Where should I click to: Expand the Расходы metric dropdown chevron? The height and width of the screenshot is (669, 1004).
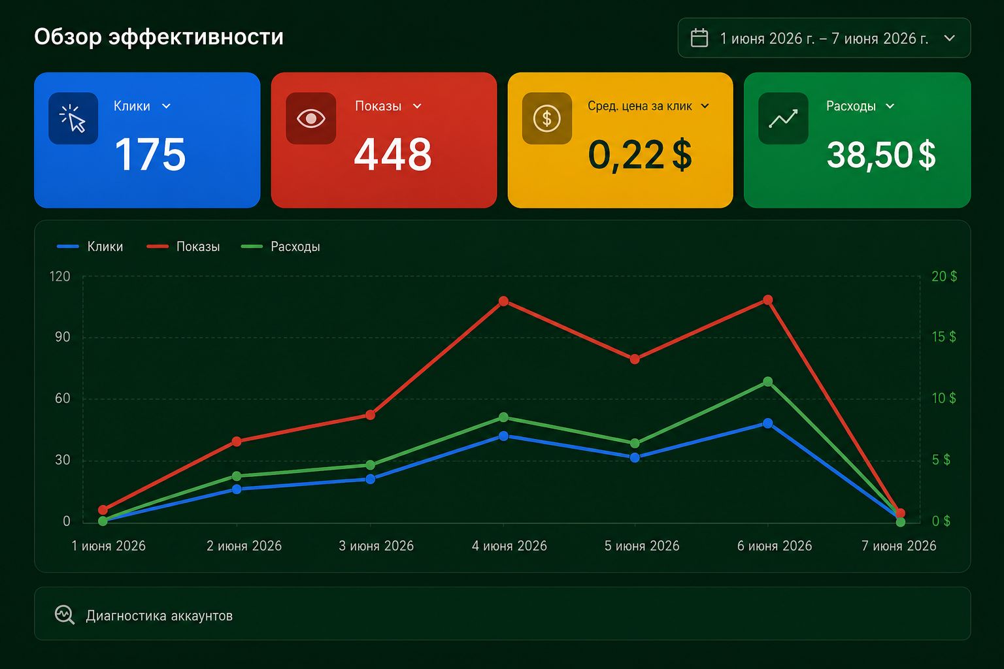click(x=890, y=106)
